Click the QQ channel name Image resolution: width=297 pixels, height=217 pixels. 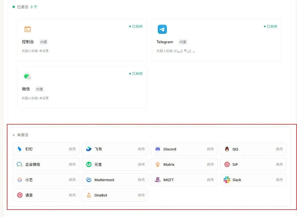(x=235, y=149)
